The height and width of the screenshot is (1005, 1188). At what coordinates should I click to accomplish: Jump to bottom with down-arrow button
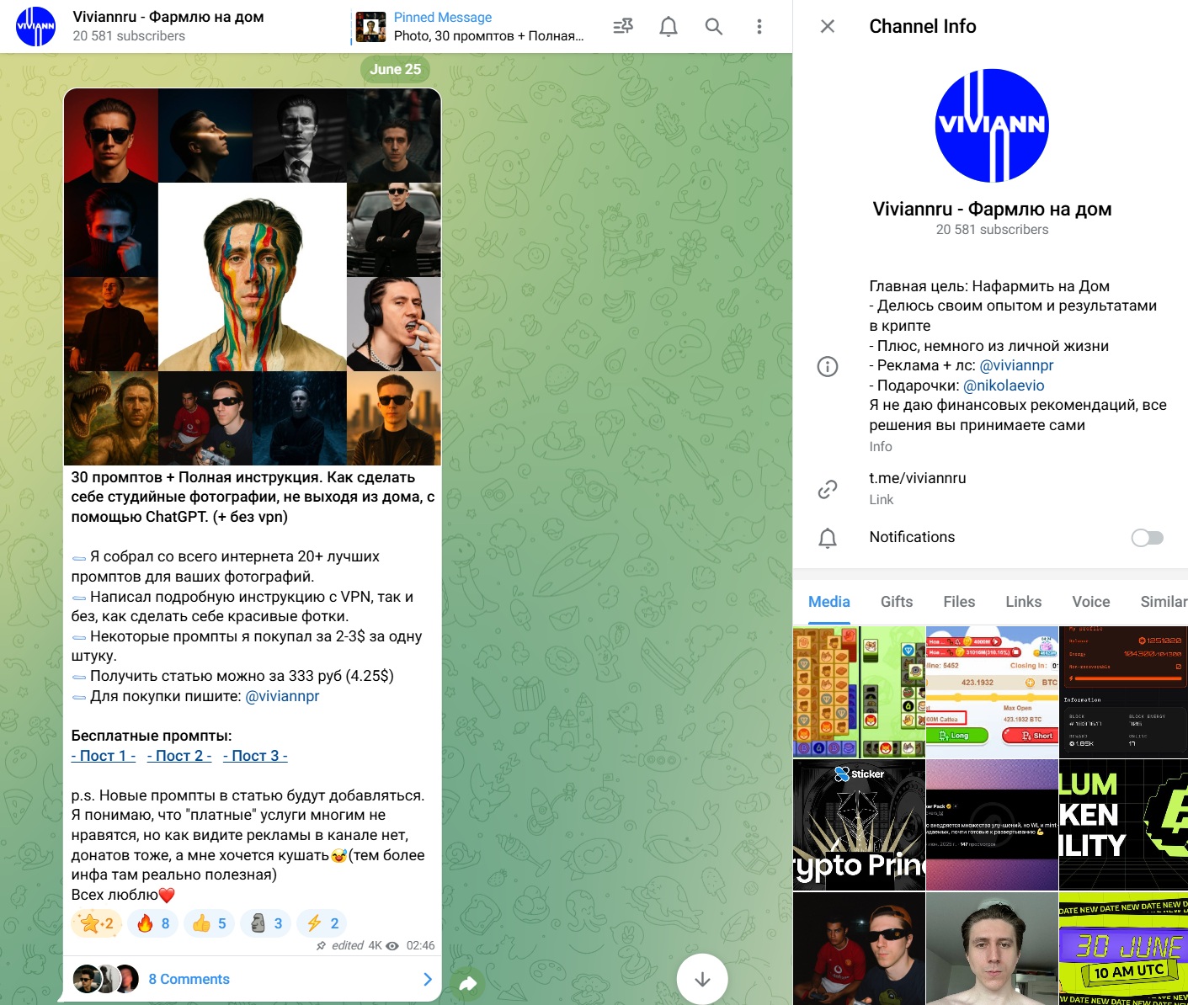tap(702, 979)
